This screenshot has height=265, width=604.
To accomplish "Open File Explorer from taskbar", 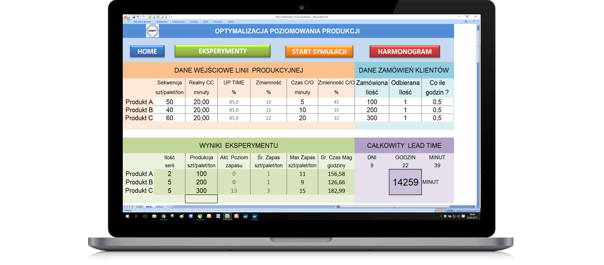I will click(154, 216).
